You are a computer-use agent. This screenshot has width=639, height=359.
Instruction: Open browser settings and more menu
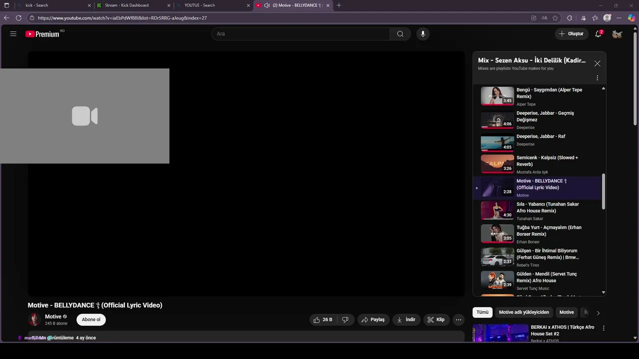[620, 18]
